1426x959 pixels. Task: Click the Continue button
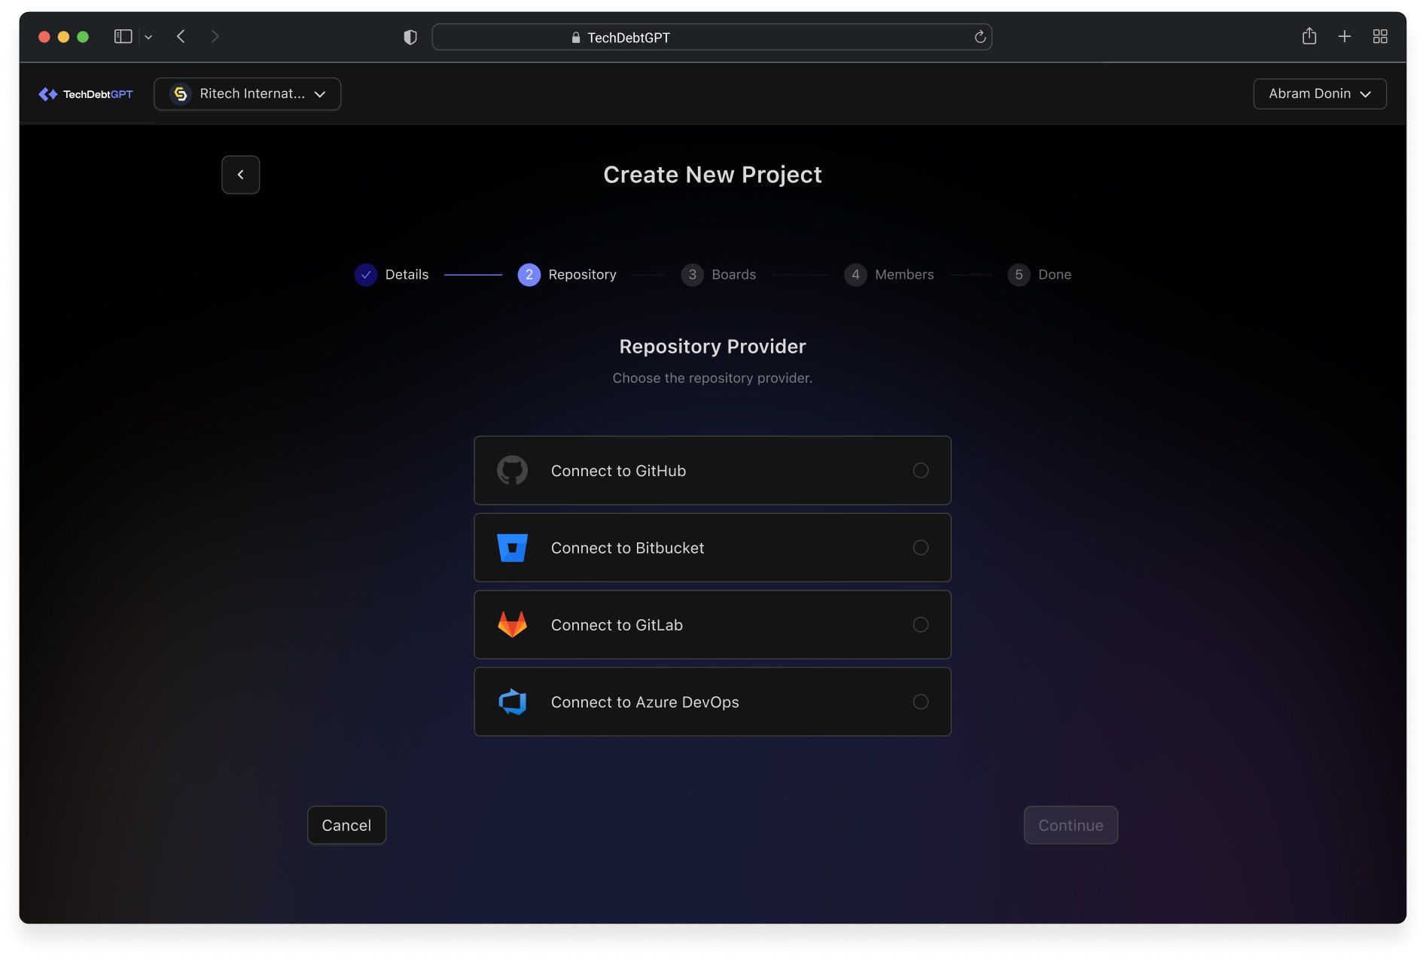pyautogui.click(x=1070, y=825)
